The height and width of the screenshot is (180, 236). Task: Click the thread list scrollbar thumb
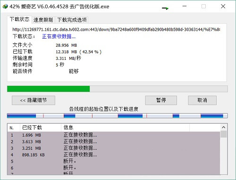tap(224, 134)
